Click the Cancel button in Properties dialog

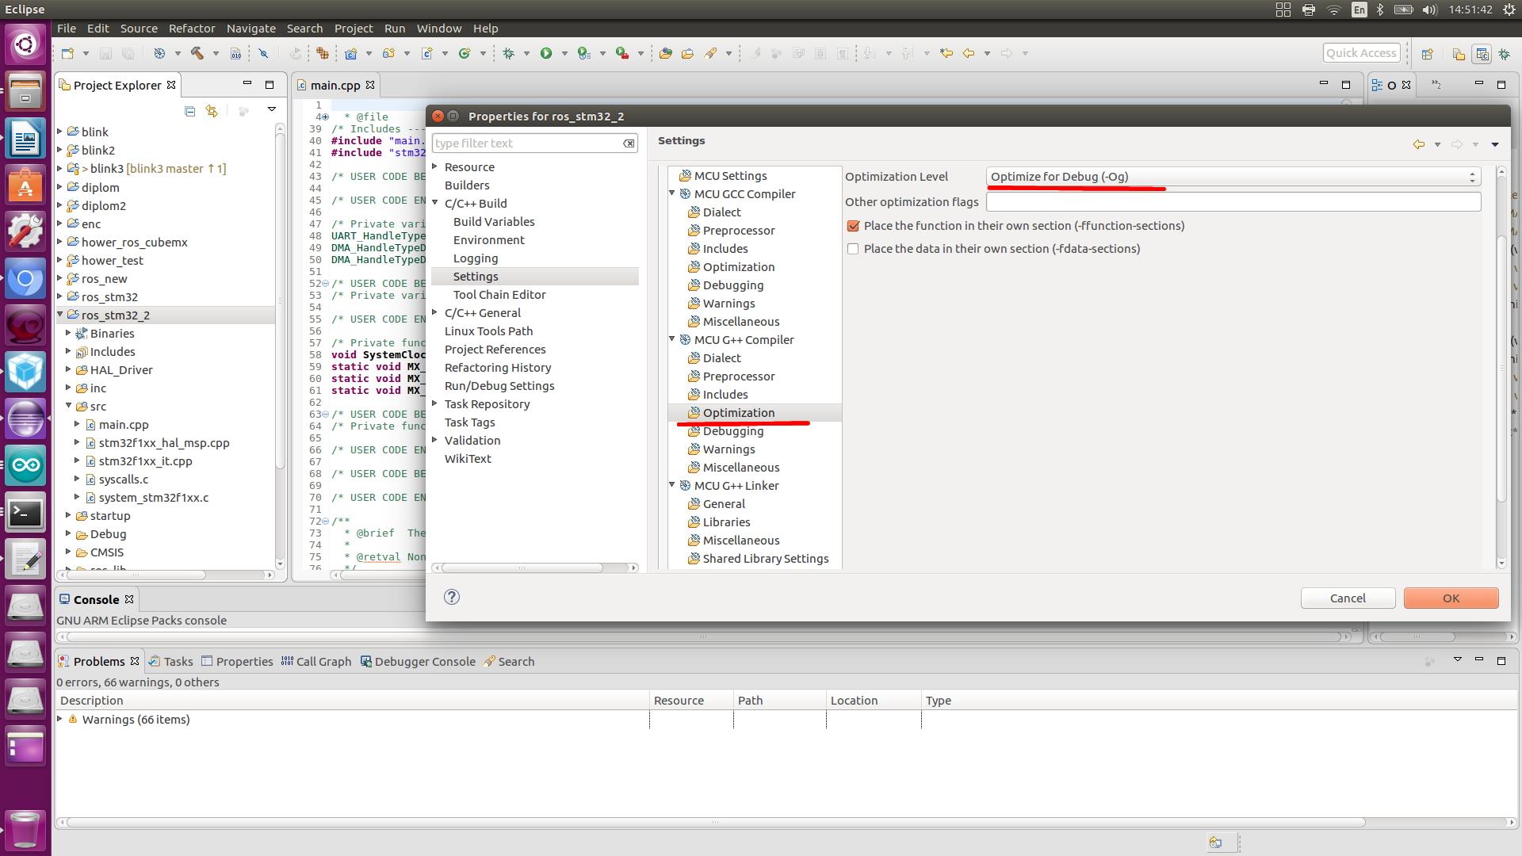tap(1348, 598)
